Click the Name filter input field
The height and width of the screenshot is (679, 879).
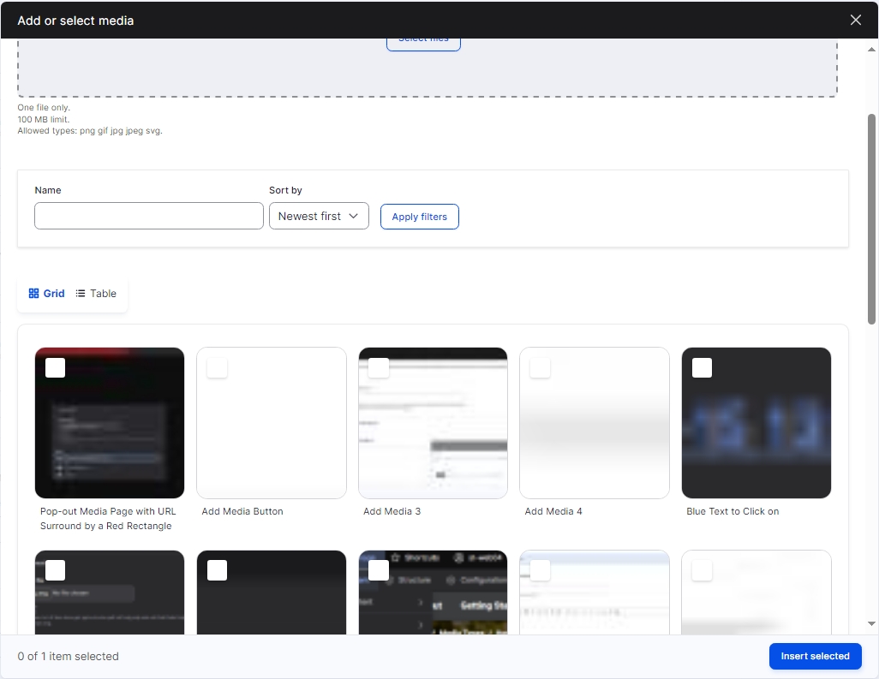(x=149, y=217)
